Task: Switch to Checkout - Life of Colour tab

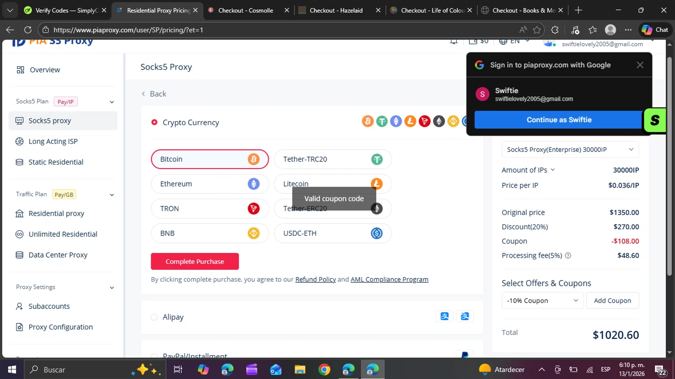Action: (x=431, y=10)
